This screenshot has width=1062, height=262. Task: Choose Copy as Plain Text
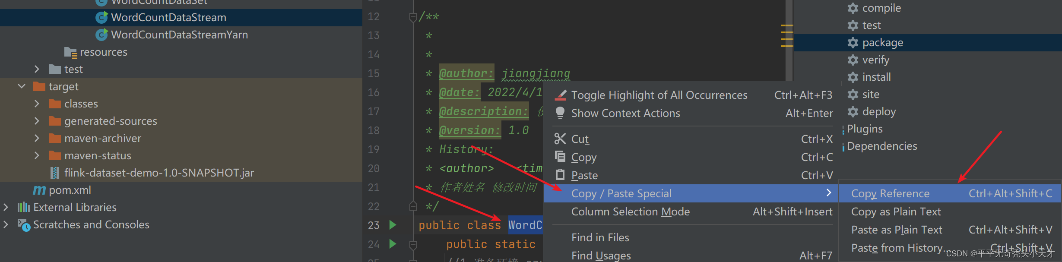[x=950, y=211]
